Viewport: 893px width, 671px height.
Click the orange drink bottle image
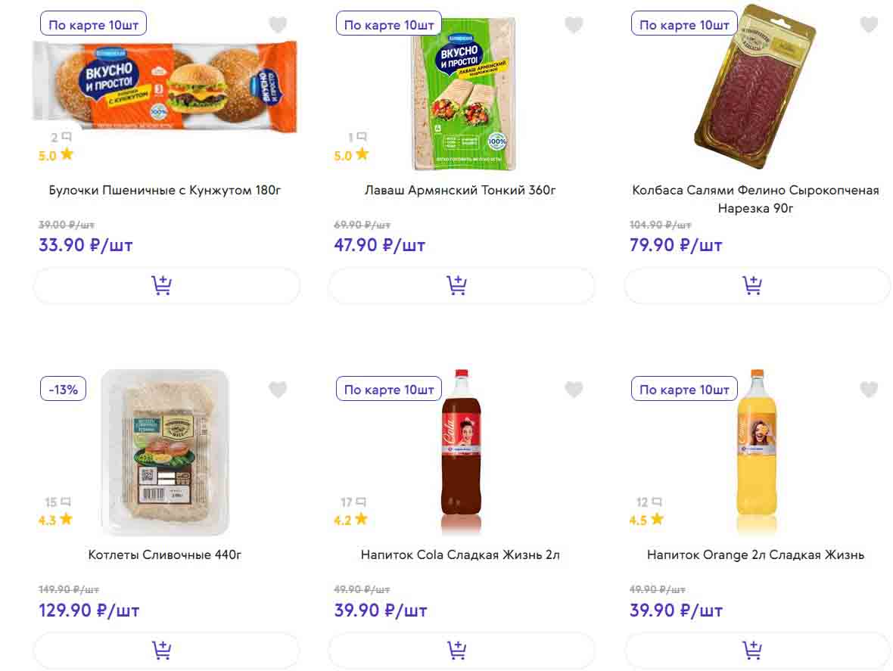[x=756, y=450]
